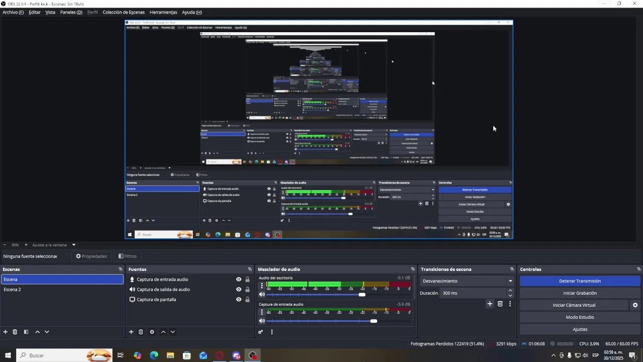
Task: Open Paneles menu
Action: click(x=71, y=12)
